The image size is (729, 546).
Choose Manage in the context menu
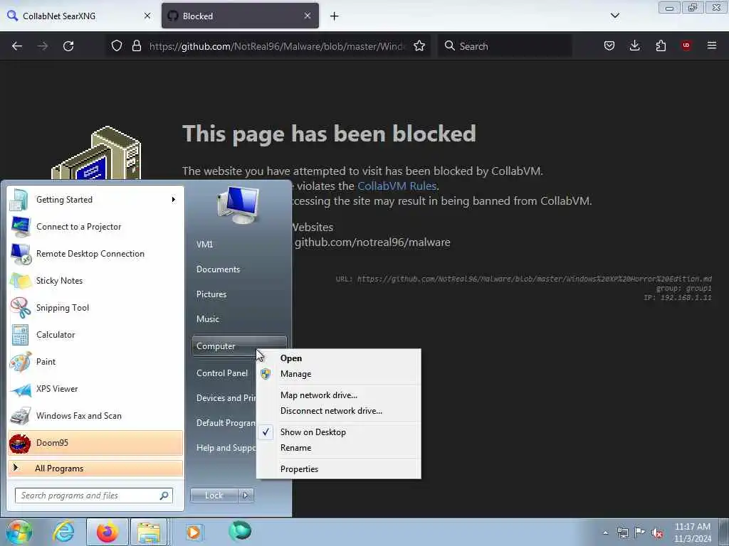(338, 374)
